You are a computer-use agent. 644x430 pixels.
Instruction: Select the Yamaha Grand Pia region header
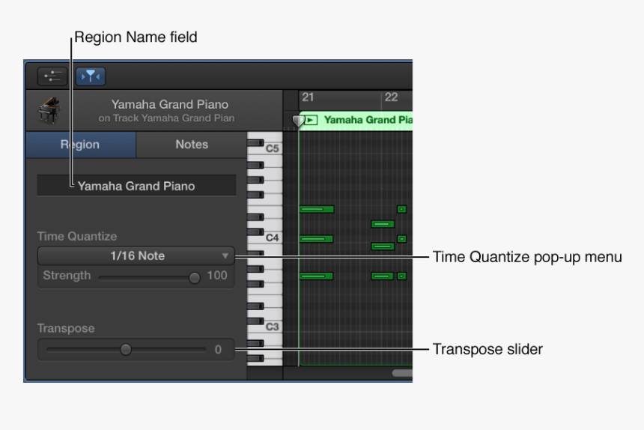[x=356, y=121]
